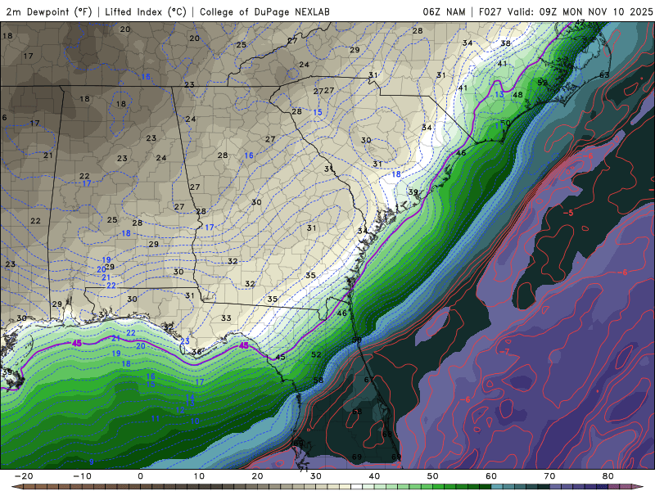
Task: Click the '50' color bar label
Action: (x=433, y=476)
